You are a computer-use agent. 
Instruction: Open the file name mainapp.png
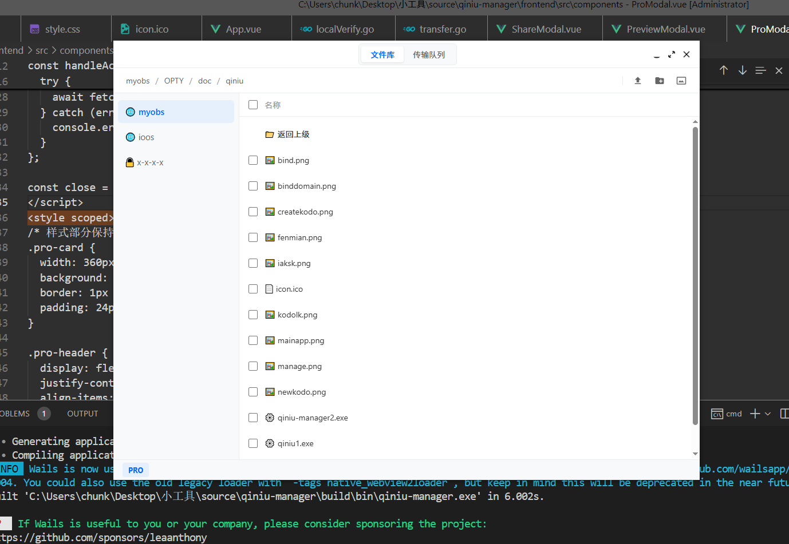(301, 340)
